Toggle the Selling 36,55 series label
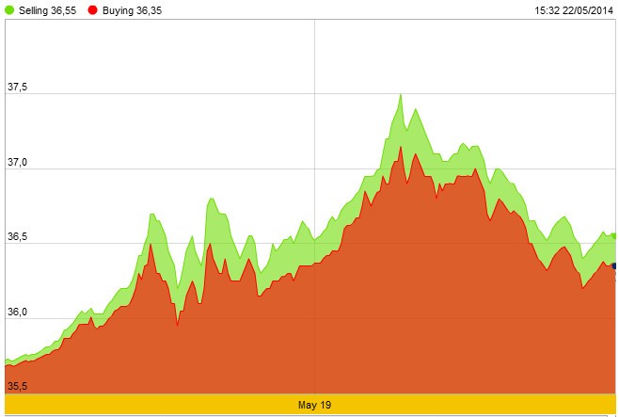The height and width of the screenshot is (417, 619). (x=47, y=9)
